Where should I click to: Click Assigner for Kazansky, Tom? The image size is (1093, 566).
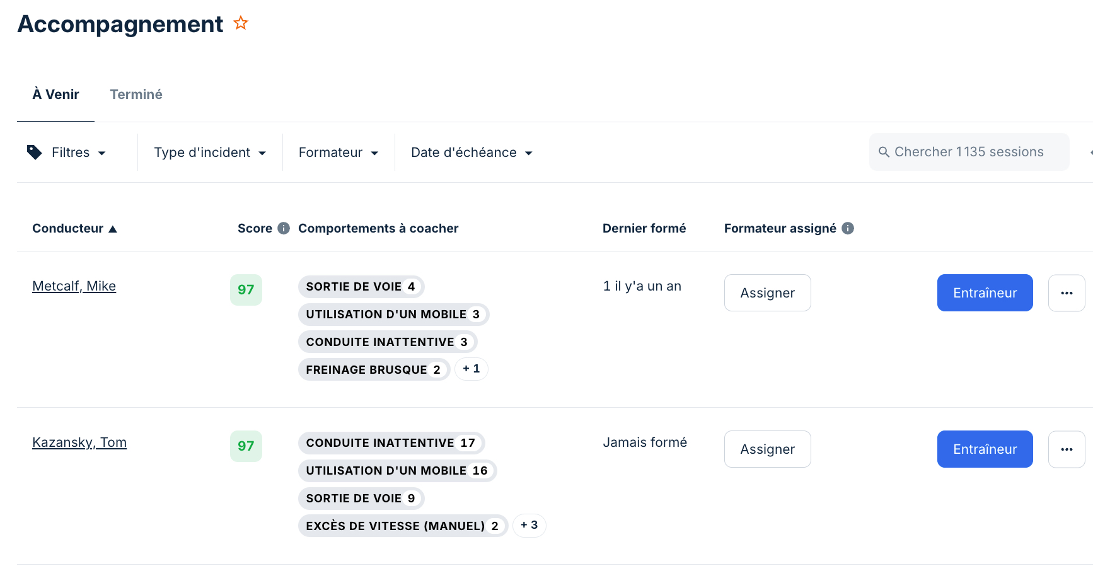click(767, 449)
